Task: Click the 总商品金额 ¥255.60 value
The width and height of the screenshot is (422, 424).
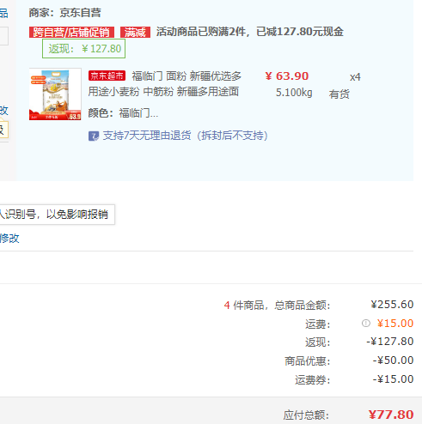Action: pyautogui.click(x=392, y=305)
